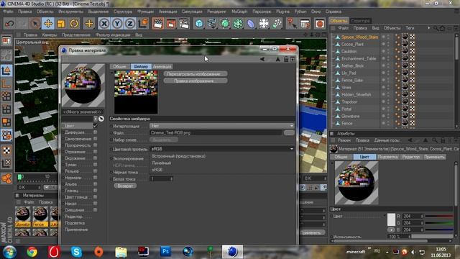Click the search icon in Objects manager

click(x=436, y=28)
